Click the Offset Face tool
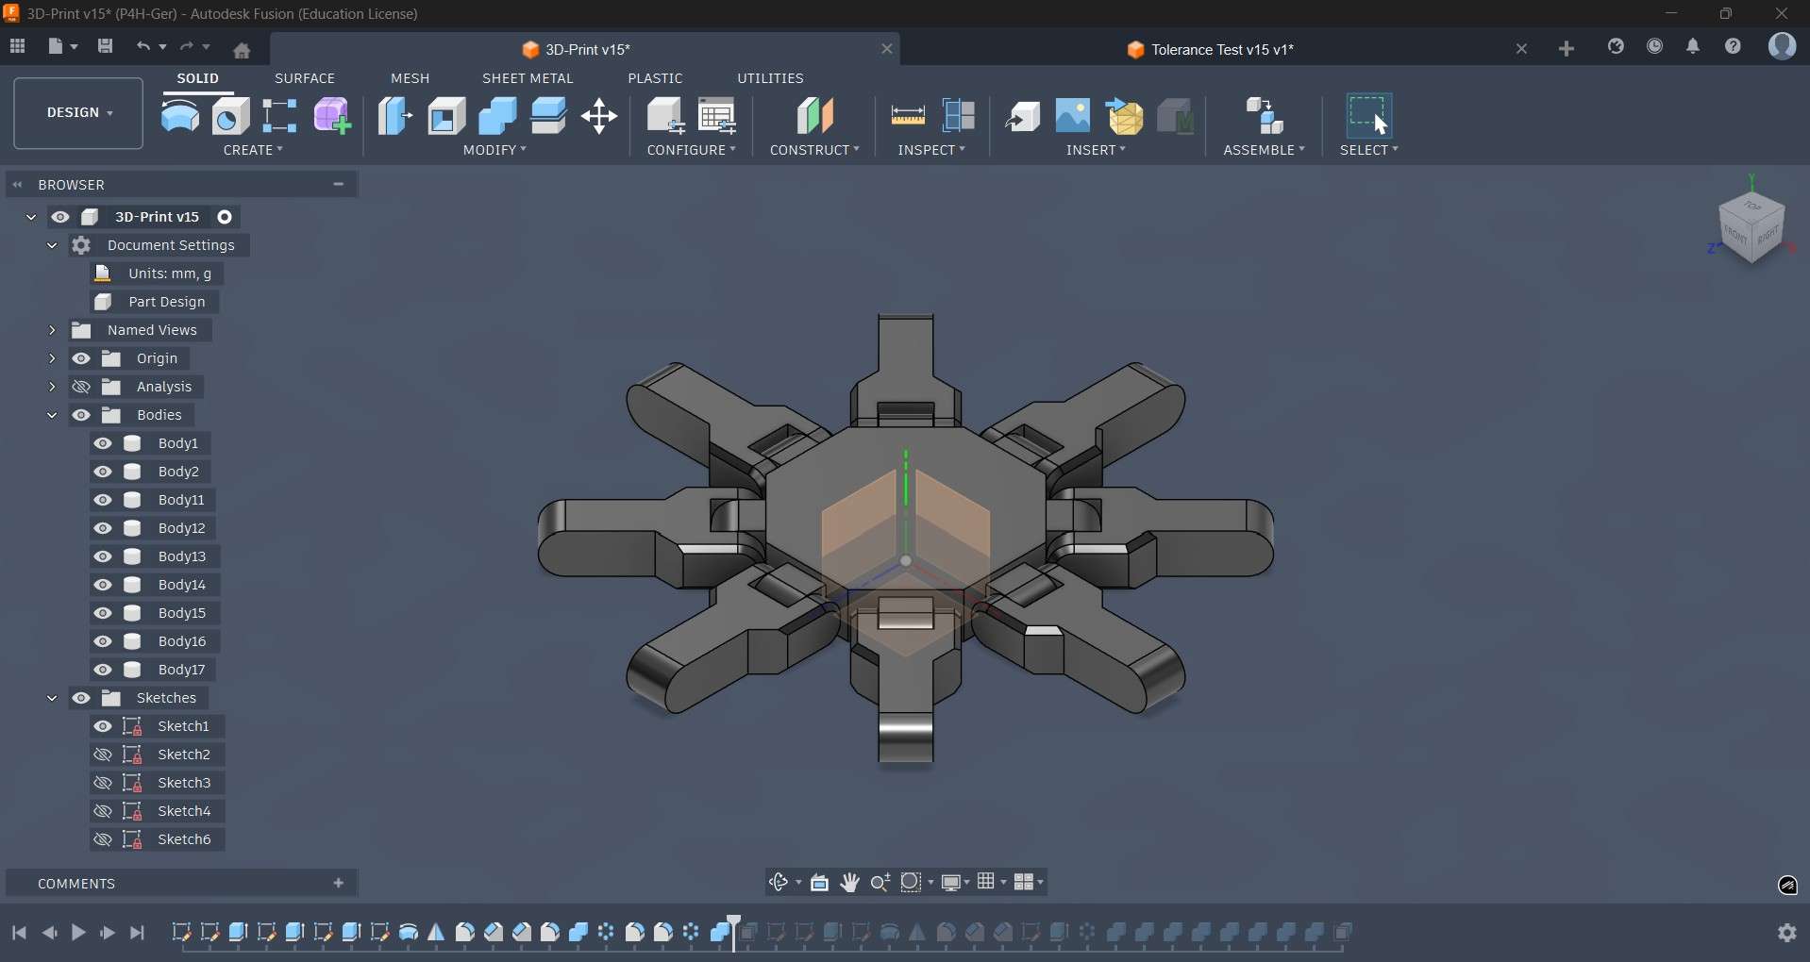This screenshot has height=962, width=1810. (549, 116)
